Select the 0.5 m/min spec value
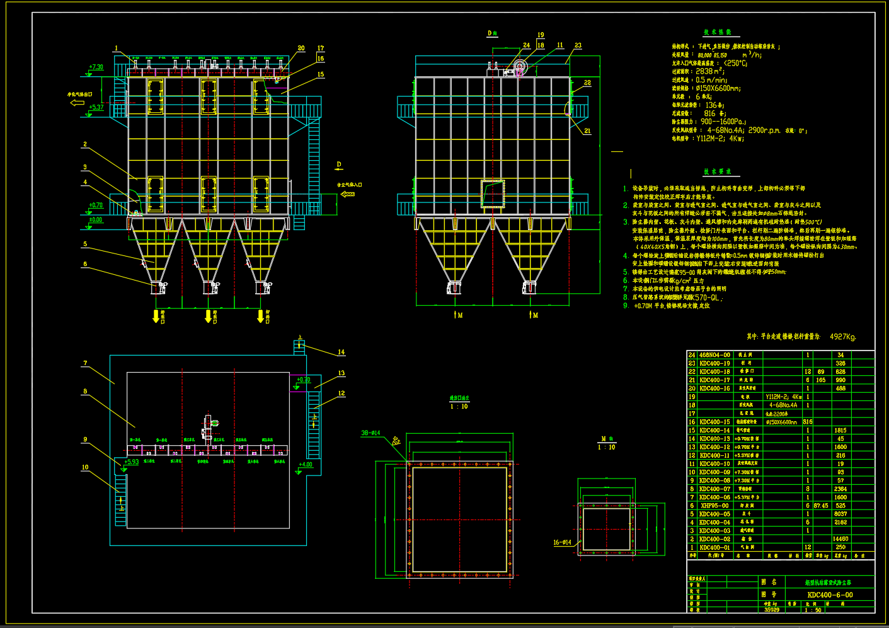Viewport: 889px width, 628px height. tap(711, 80)
